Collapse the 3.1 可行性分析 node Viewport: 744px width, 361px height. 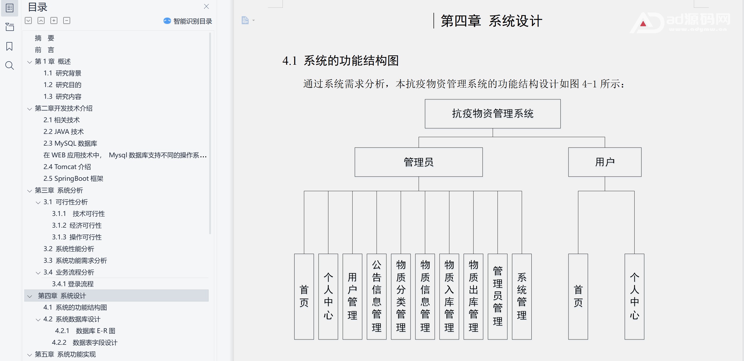point(38,202)
